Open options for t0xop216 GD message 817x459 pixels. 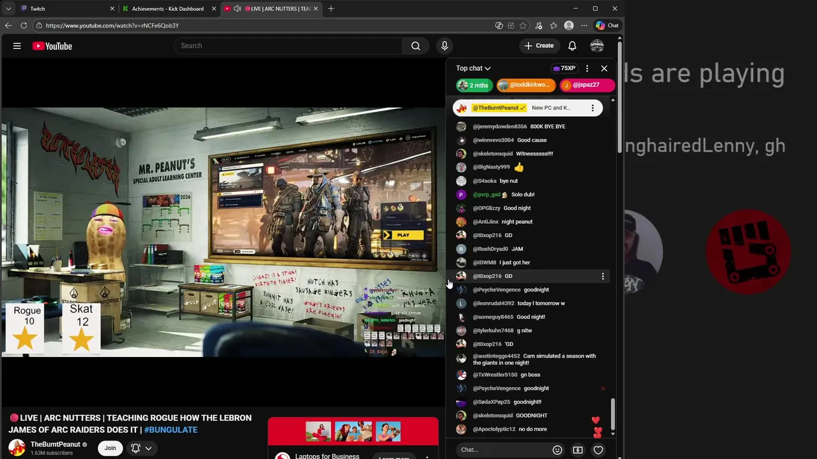603,276
